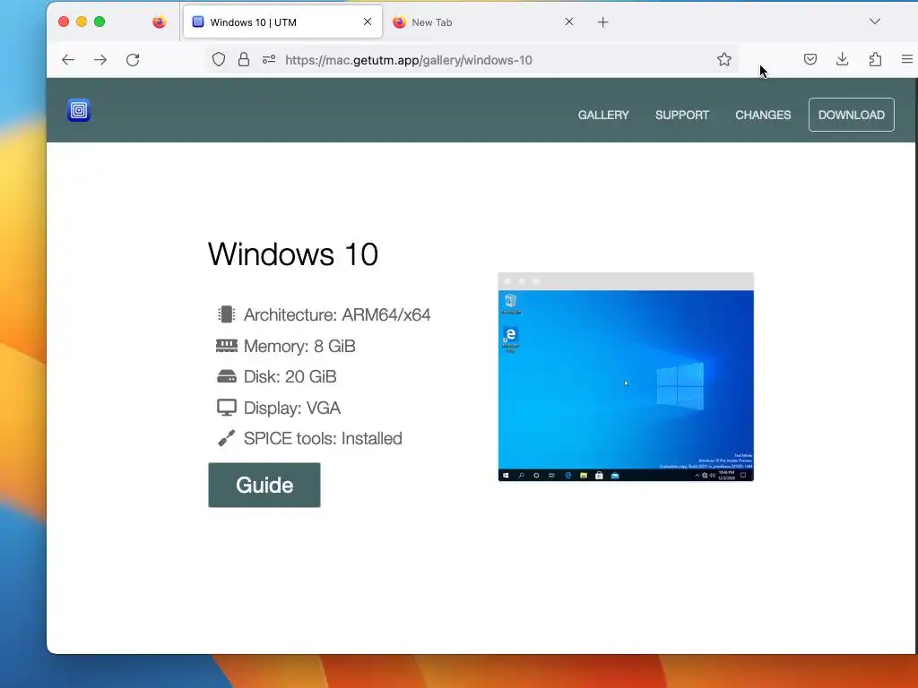Open the SUPPORT nav link

pos(682,116)
